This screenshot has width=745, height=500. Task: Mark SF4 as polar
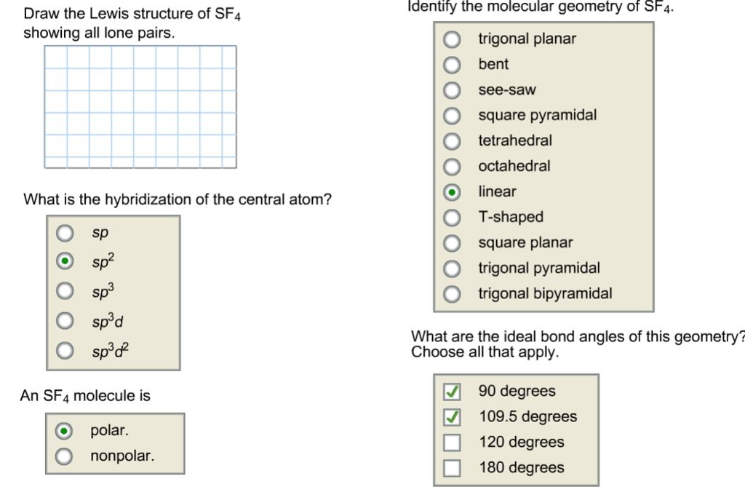(64, 430)
